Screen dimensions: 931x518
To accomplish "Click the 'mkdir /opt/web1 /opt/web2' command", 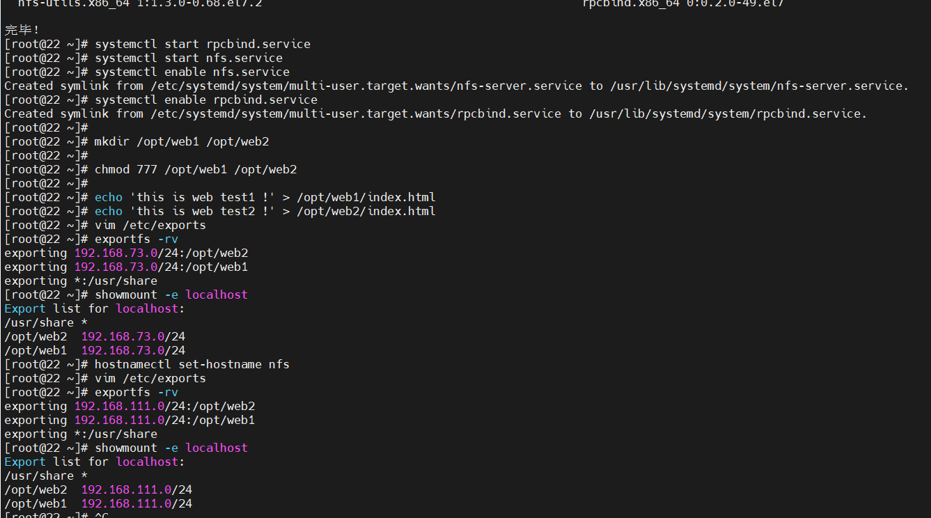I will (181, 141).
